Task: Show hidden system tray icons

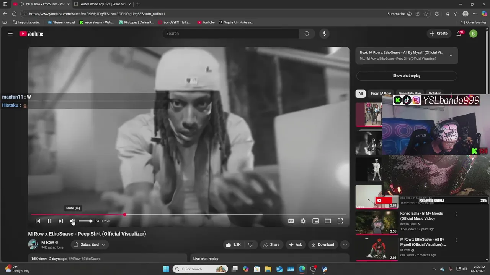Action: 434,269
